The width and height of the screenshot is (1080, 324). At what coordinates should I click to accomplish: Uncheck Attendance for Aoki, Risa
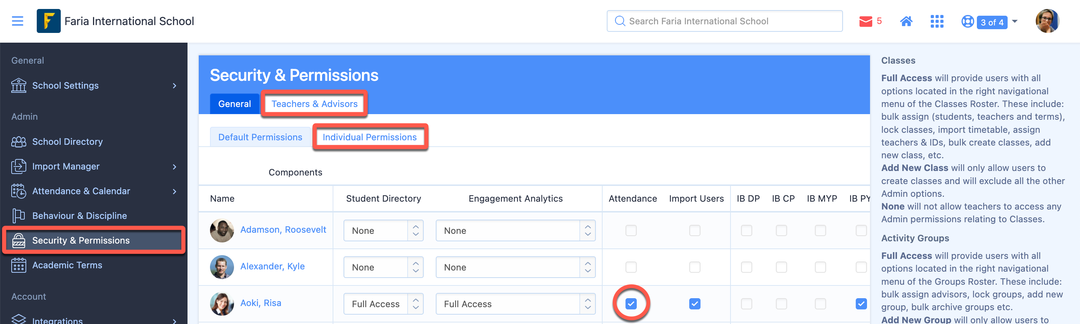click(631, 304)
